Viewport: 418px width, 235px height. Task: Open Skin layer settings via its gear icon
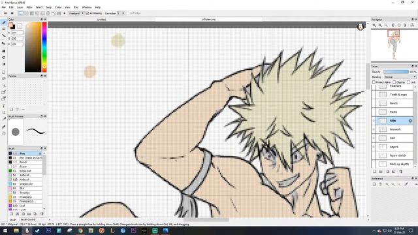coord(410,121)
